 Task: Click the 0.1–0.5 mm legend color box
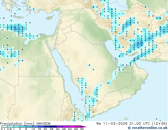click(5, 127)
